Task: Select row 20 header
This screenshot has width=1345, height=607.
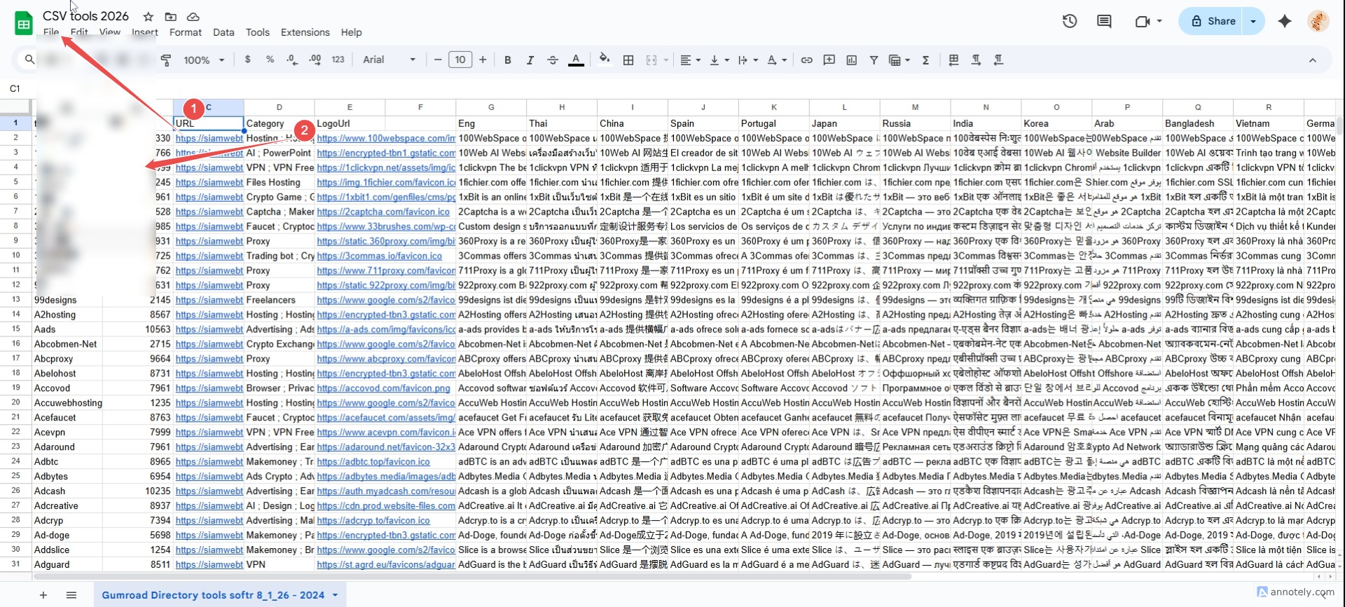Action: 15,403
